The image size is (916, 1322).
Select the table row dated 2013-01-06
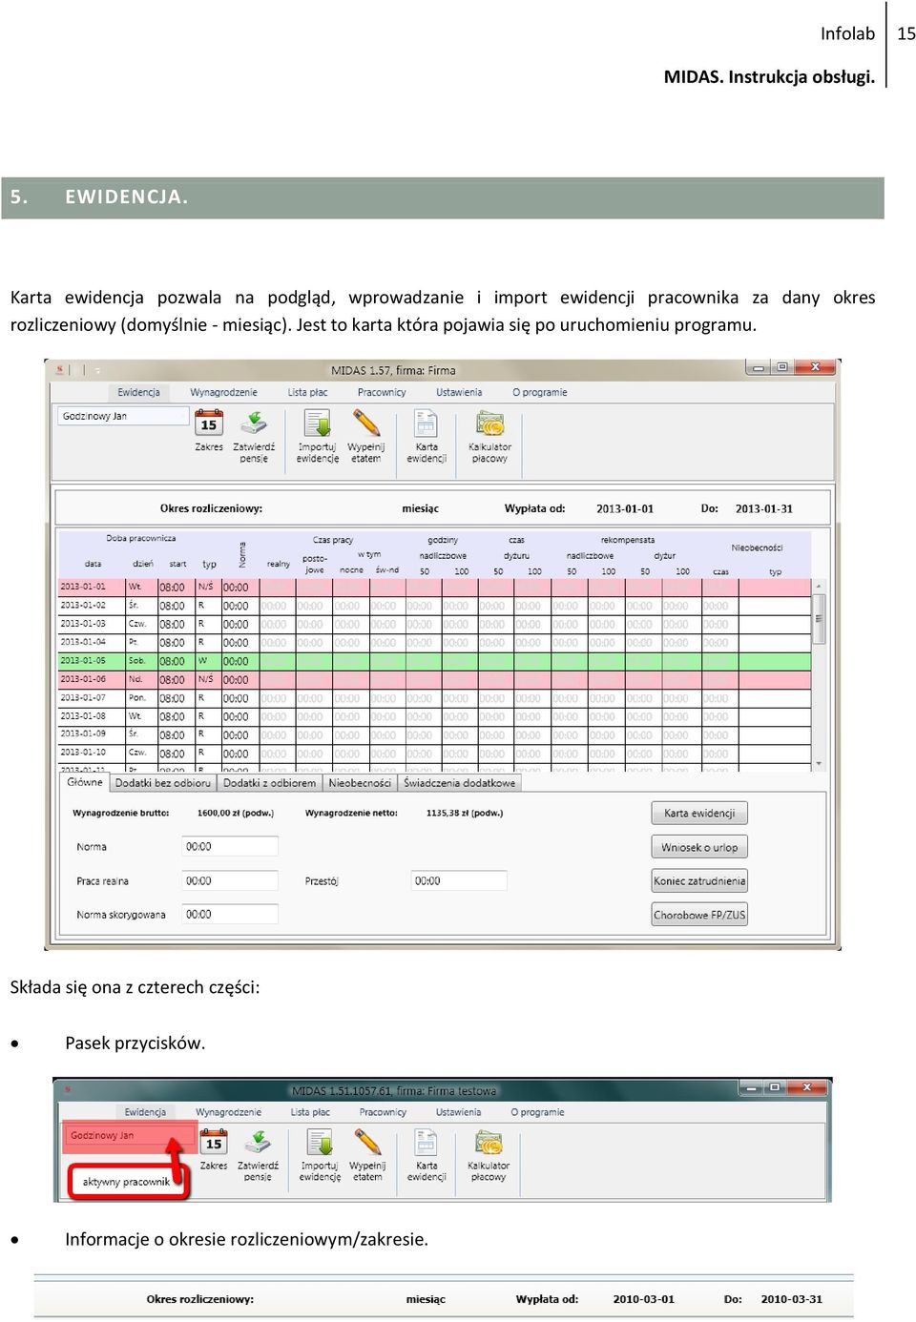coord(435,680)
